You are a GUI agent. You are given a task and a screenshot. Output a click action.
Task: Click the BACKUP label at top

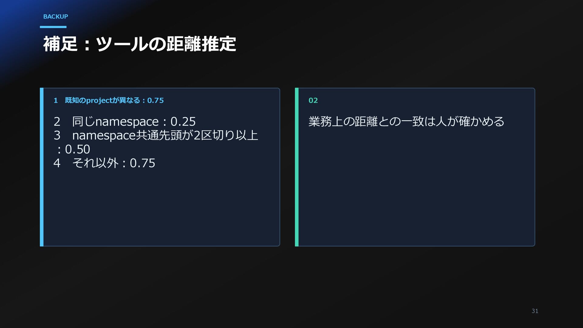(x=56, y=17)
